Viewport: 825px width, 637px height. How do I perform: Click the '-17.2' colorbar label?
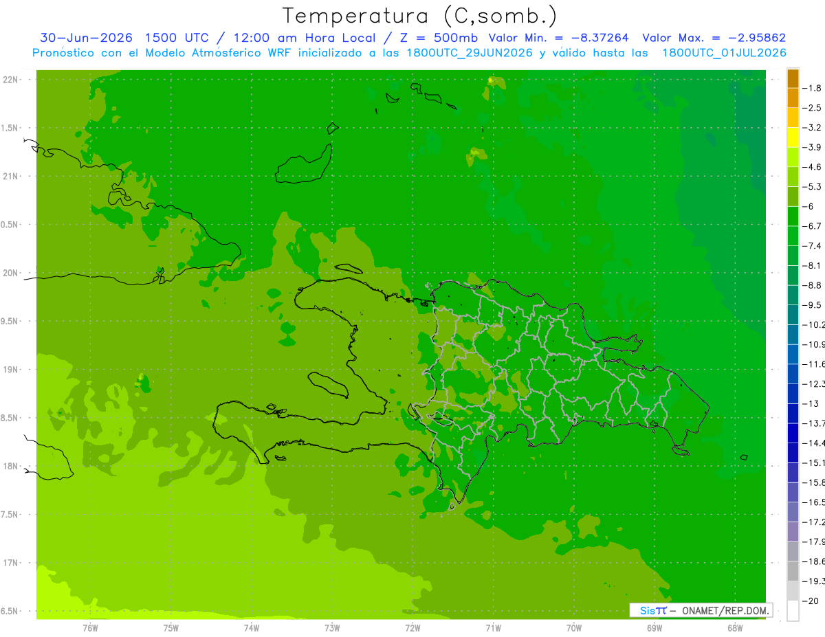(x=814, y=522)
